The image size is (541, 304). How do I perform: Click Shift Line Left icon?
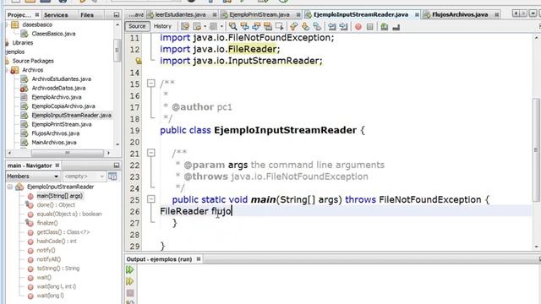point(332,26)
